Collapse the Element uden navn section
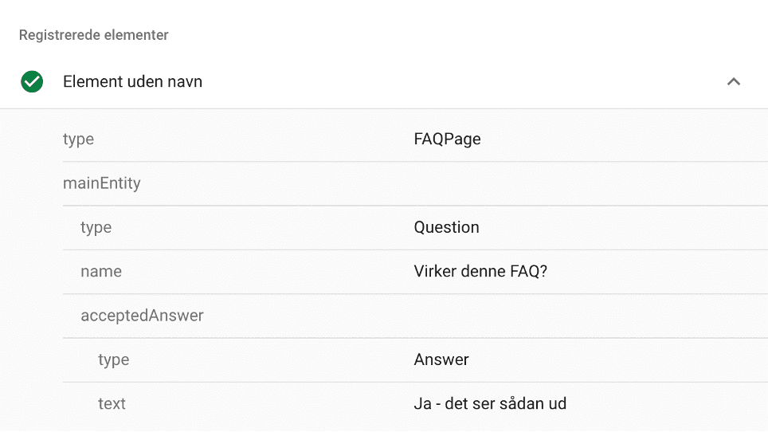Screen dimensions: 768x432 click(x=733, y=82)
